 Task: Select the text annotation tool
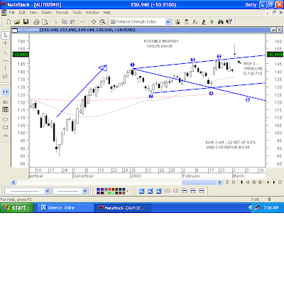pos(6,102)
